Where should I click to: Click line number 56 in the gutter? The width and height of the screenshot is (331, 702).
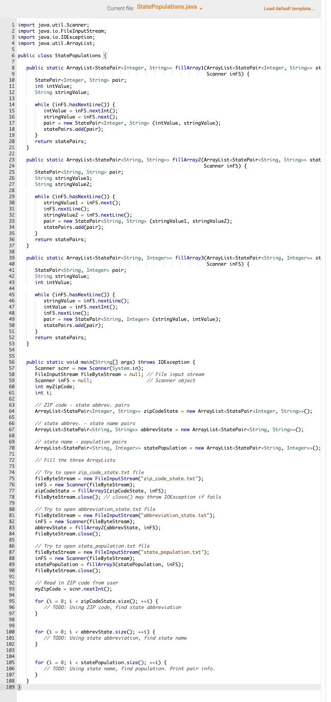pyautogui.click(x=11, y=362)
